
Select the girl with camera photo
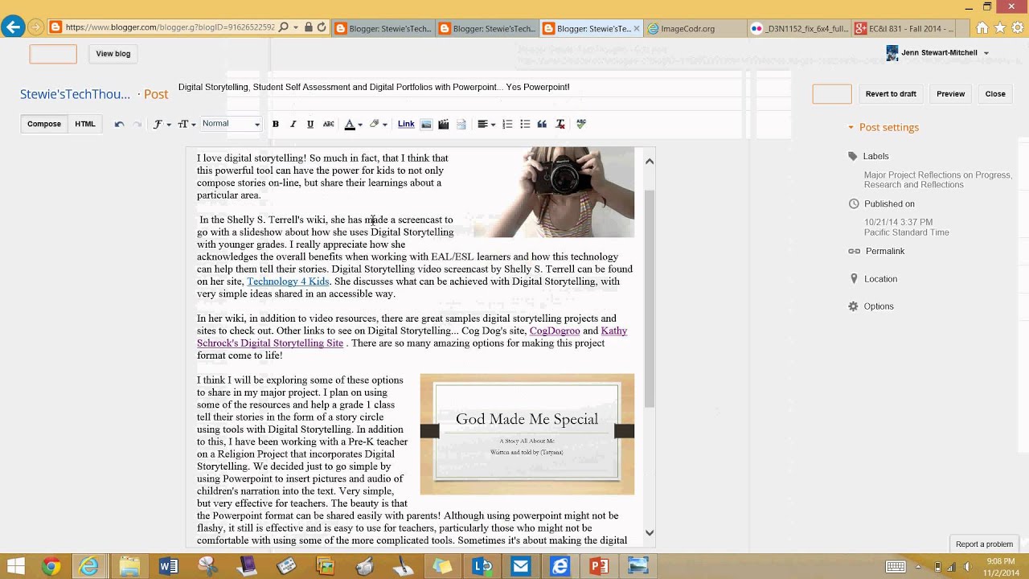coord(554,192)
